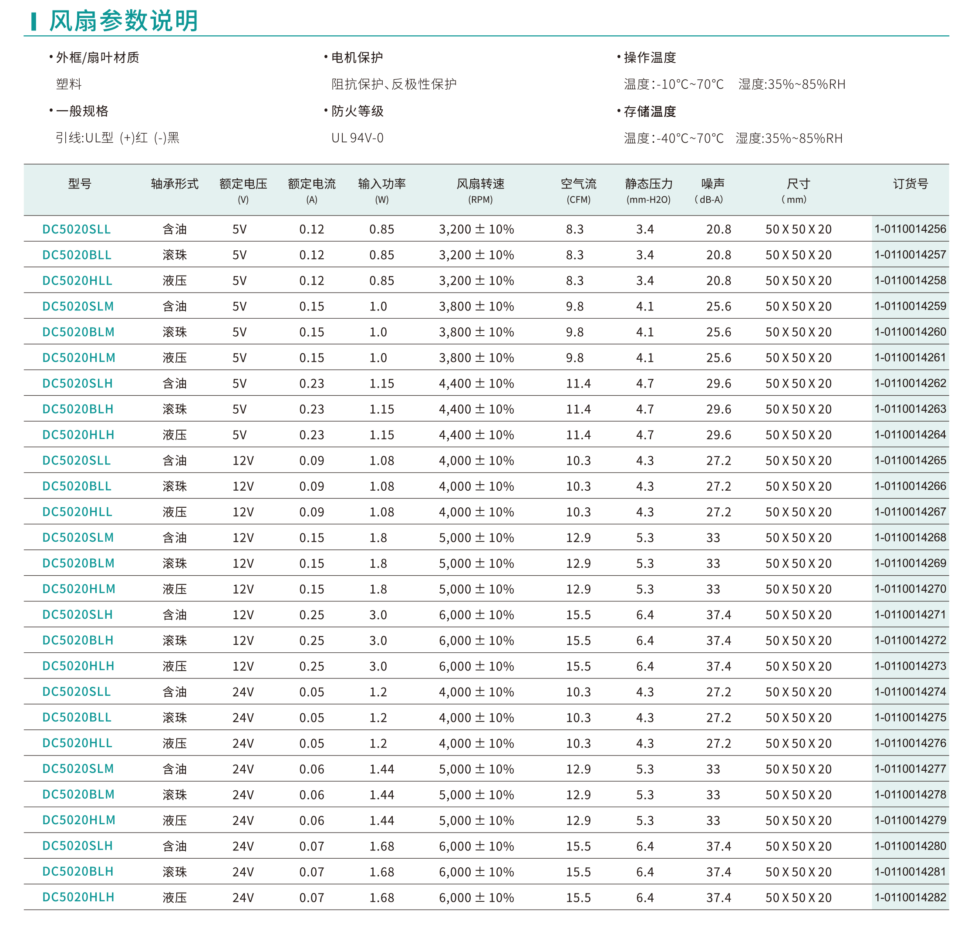
Task: Select order number 1-0110014274
Action: (910, 692)
